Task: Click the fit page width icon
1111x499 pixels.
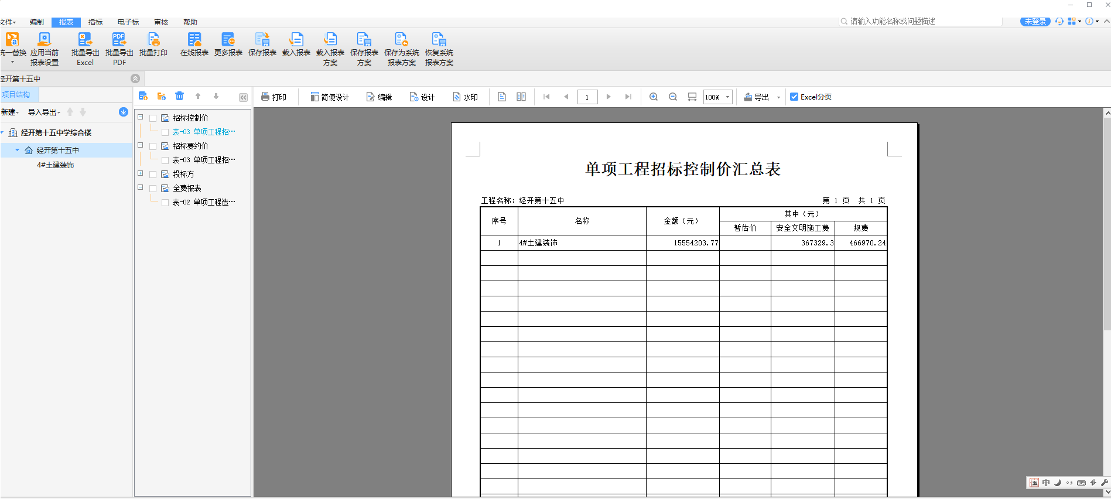Action: pyautogui.click(x=692, y=97)
